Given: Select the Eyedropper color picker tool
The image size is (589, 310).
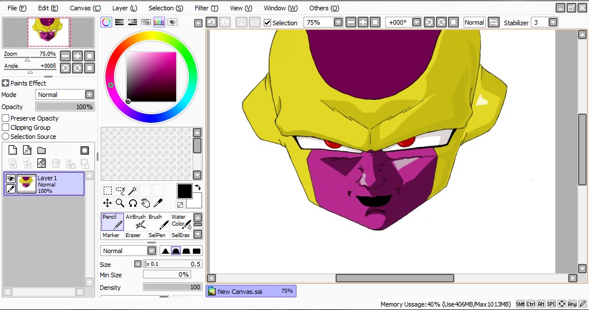Looking at the screenshot, I should [x=158, y=203].
